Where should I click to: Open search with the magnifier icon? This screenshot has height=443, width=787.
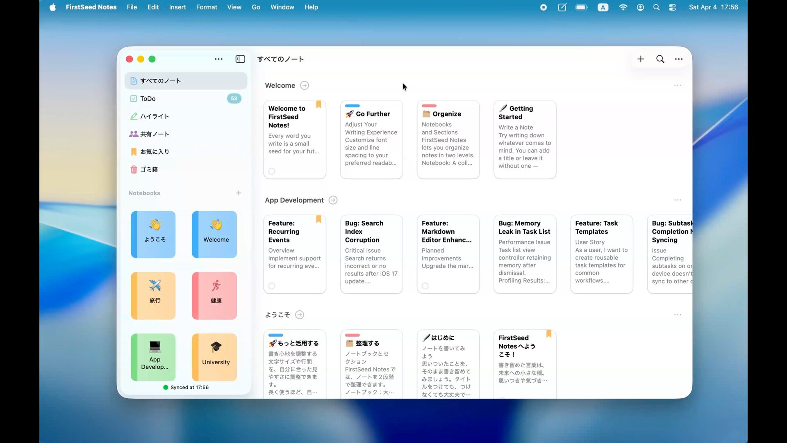(x=660, y=59)
